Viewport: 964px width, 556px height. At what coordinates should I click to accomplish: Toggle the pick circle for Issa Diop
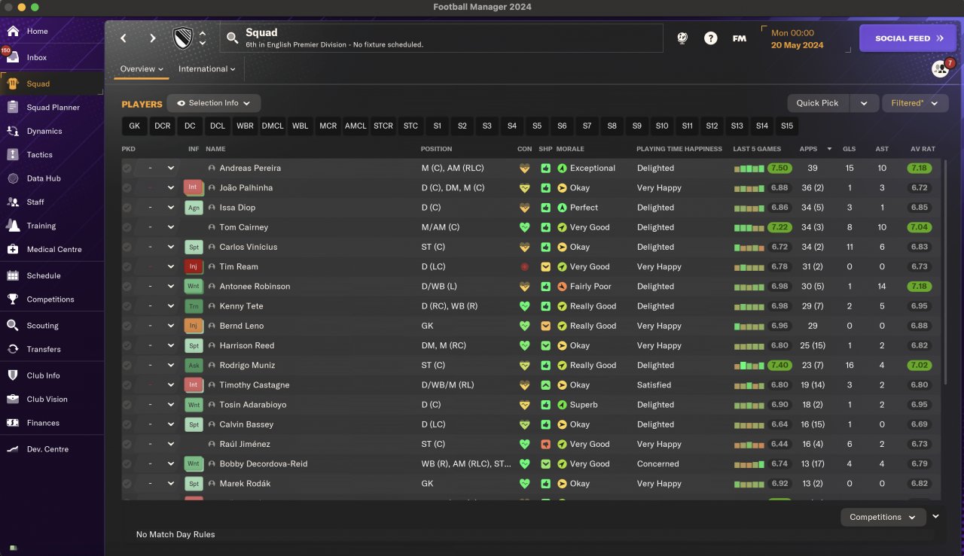(x=127, y=208)
